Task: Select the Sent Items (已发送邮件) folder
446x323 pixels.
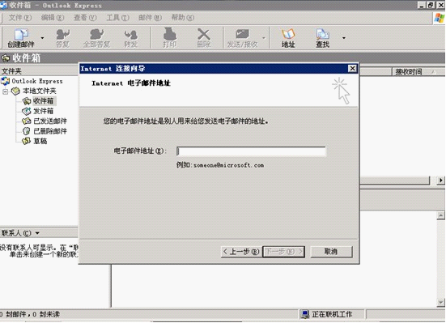Action: click(x=50, y=121)
